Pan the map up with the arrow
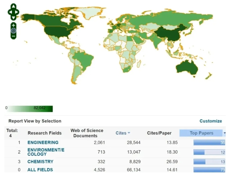 tap(13, 6)
